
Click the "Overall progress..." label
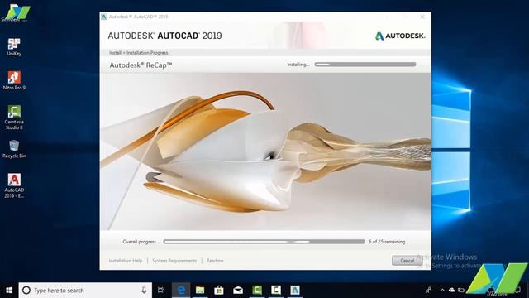(x=141, y=242)
